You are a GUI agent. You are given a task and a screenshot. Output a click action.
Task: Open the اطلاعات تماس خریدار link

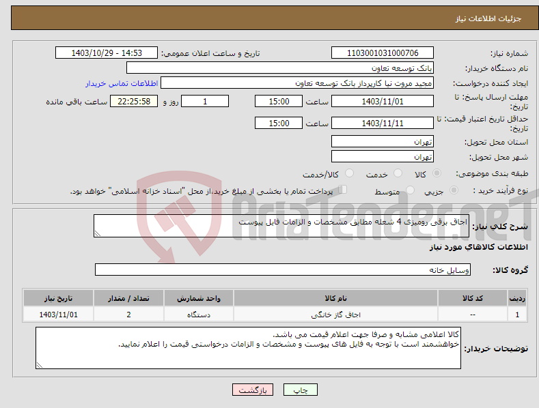[x=122, y=83]
